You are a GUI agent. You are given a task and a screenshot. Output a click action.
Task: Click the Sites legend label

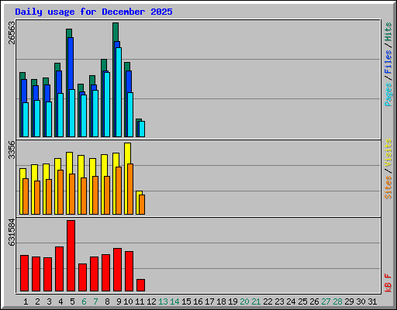[388, 188]
